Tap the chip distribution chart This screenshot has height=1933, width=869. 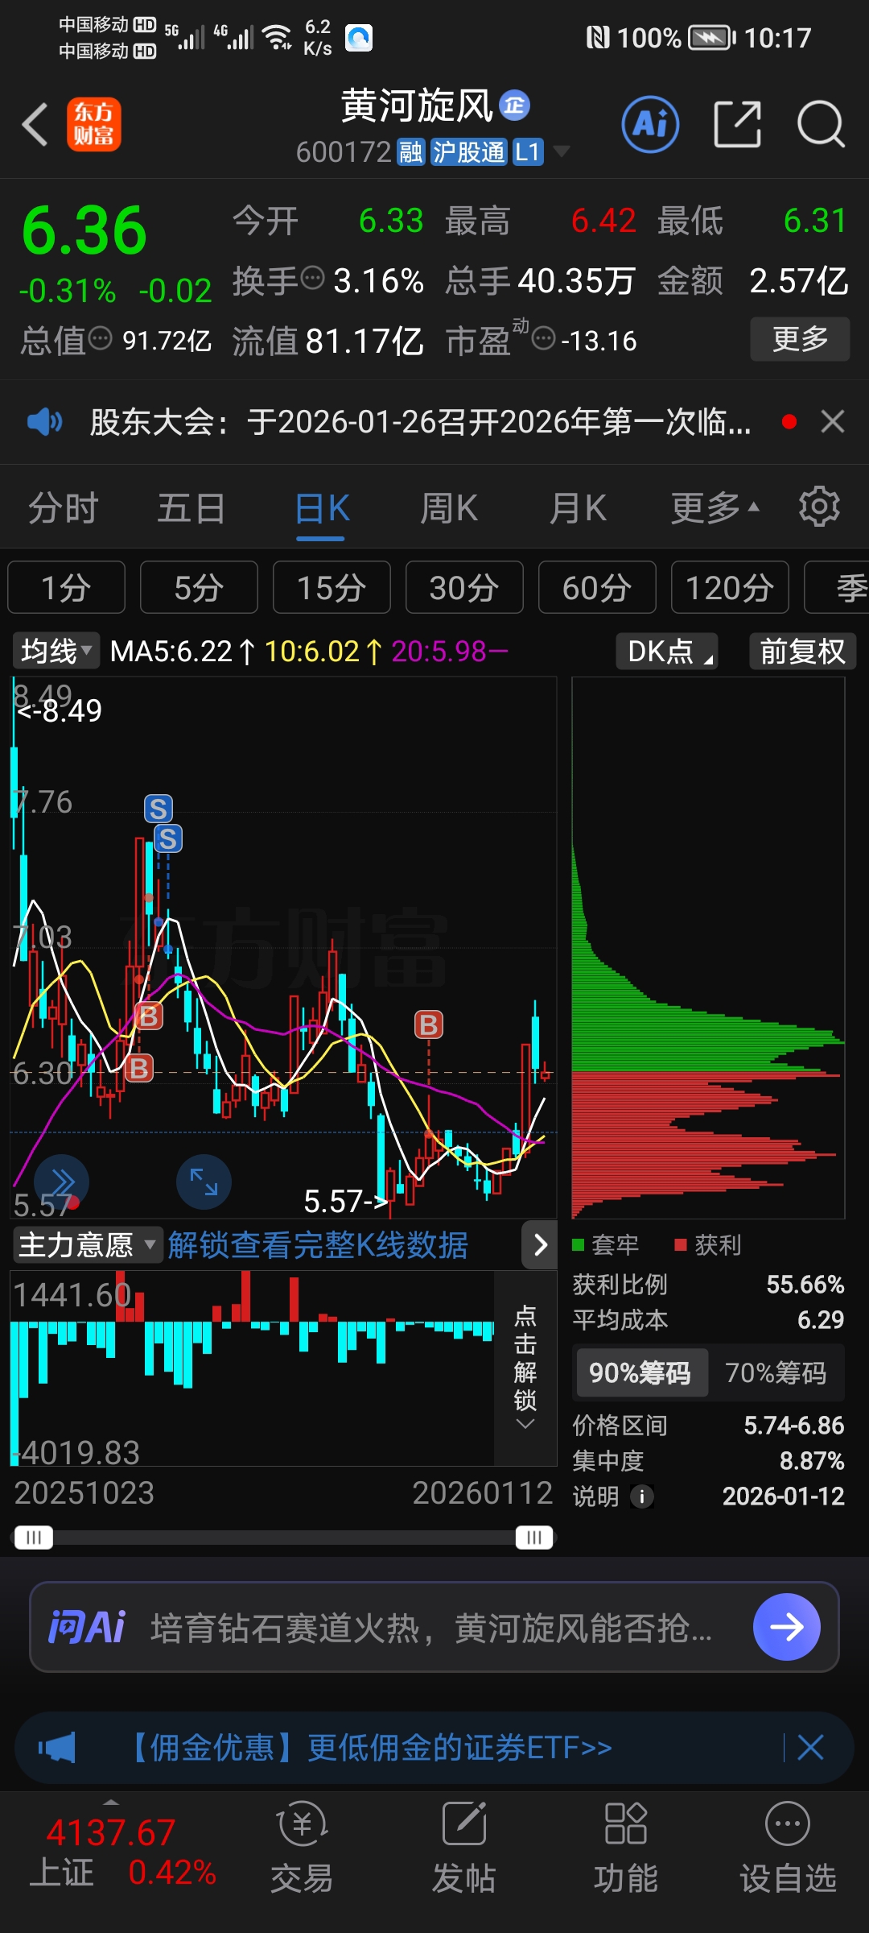tap(708, 948)
